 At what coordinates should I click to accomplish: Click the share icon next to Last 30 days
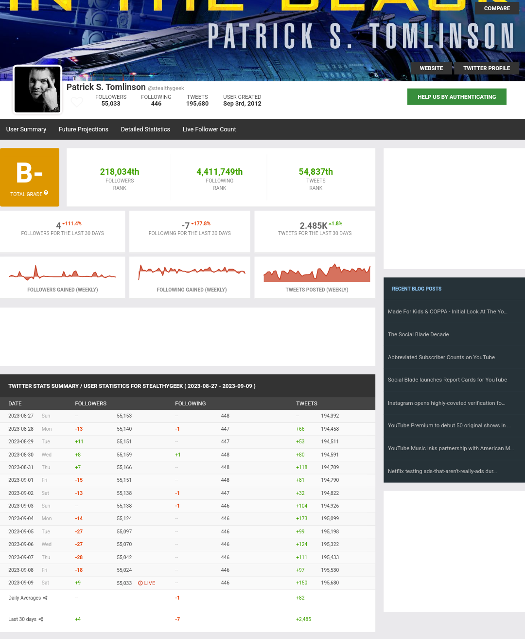41,620
